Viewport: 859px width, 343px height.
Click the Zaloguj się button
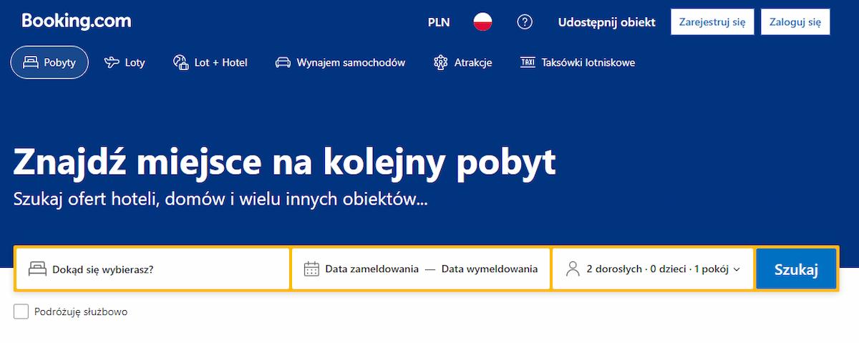[x=795, y=22]
